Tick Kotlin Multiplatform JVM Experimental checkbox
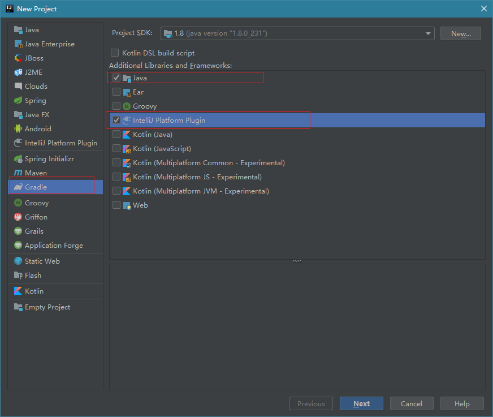 tap(116, 191)
